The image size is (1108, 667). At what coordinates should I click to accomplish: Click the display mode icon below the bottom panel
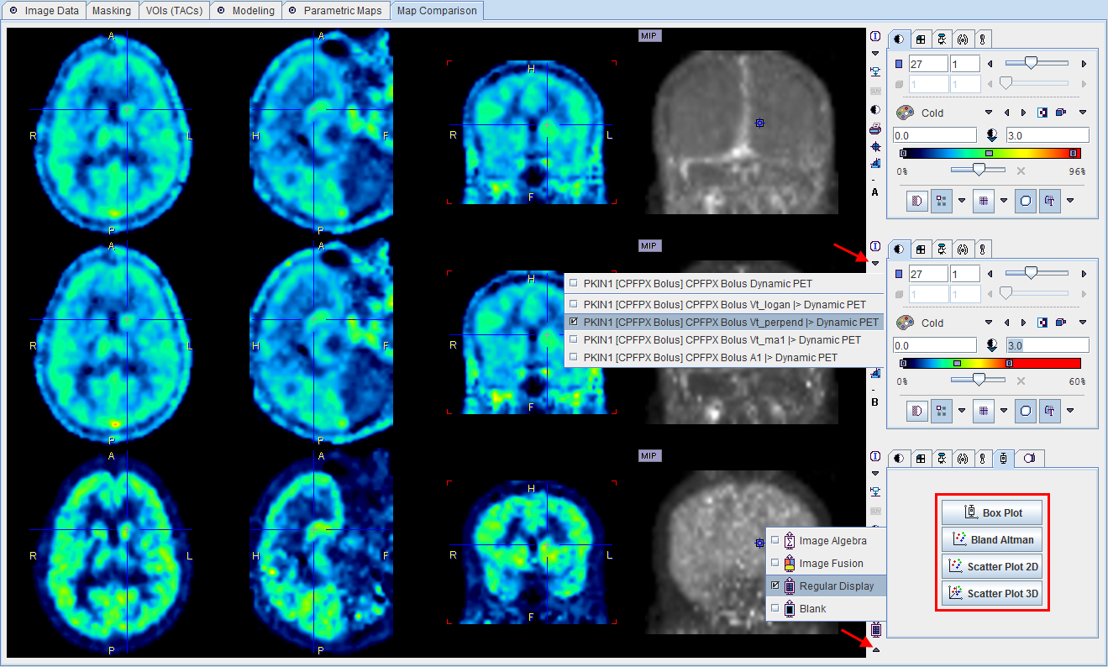[x=876, y=629]
